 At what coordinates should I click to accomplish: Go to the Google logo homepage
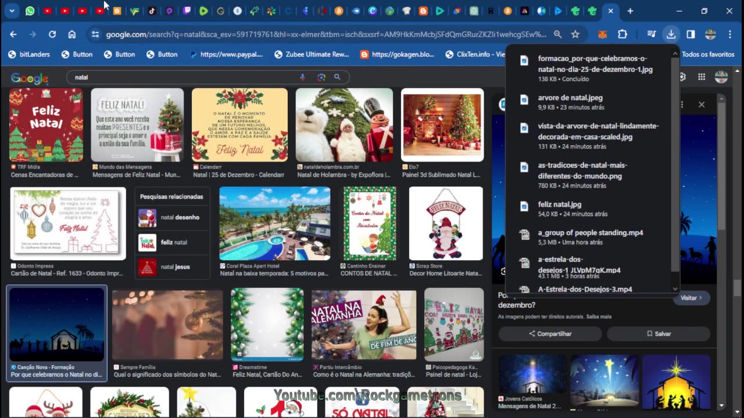pos(29,78)
